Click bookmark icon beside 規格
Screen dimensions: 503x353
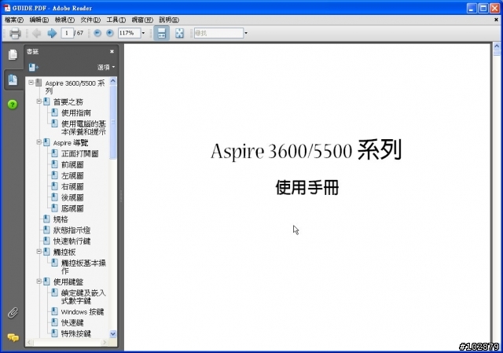point(46,219)
